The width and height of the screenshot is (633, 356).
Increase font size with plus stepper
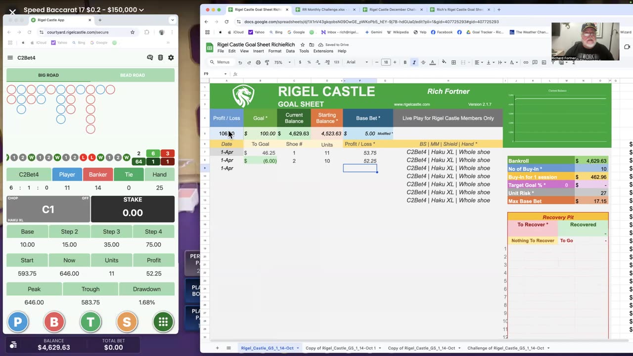click(x=395, y=62)
